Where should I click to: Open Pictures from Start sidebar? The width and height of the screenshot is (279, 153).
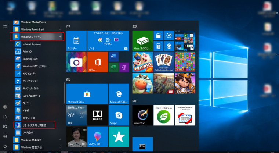point(5,127)
